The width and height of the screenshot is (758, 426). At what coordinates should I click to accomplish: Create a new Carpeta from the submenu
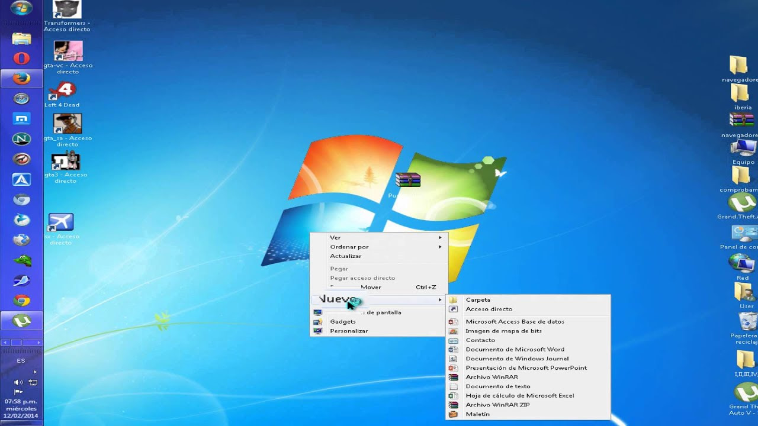pos(528,300)
